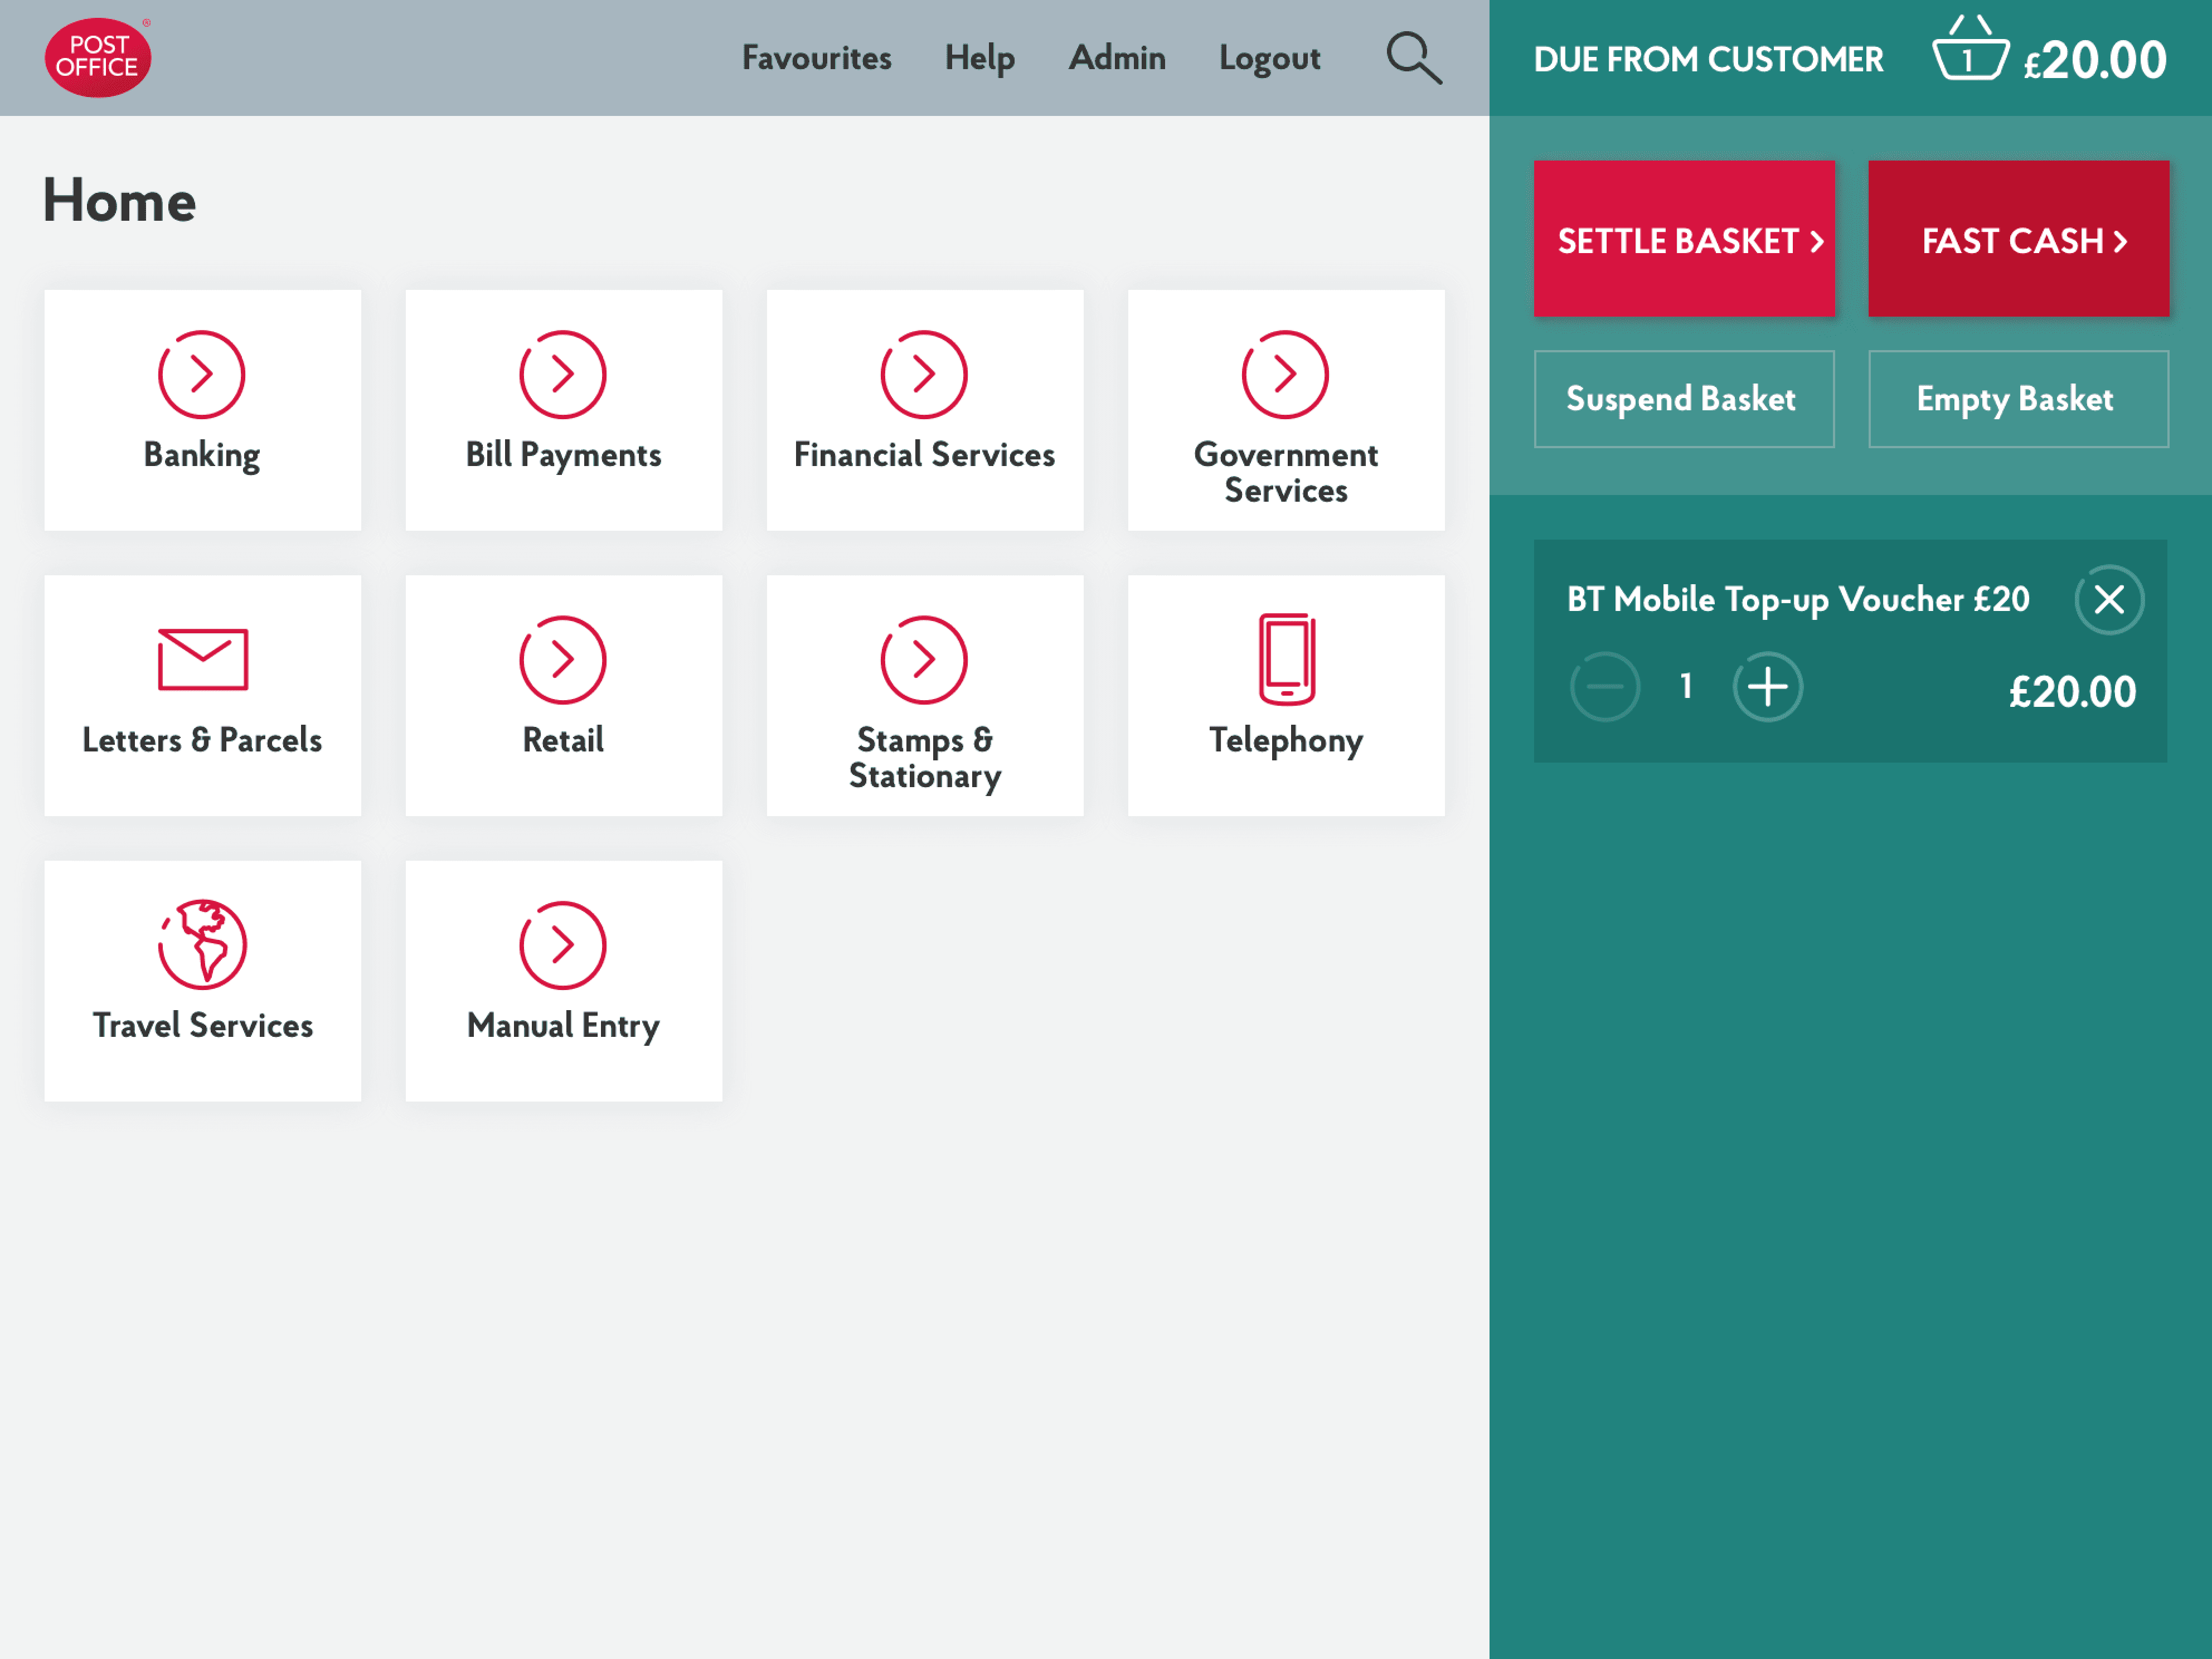Open the Favourites menu
Image resolution: width=2212 pixels, height=1659 pixels.
coord(816,57)
